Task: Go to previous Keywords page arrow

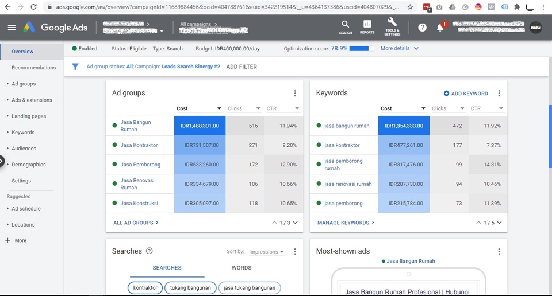Action: pos(478,223)
